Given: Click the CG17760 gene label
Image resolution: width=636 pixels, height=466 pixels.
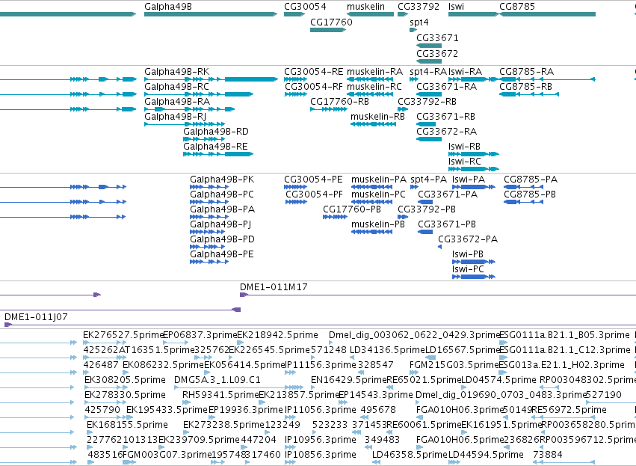Looking at the screenshot, I should [331, 22].
